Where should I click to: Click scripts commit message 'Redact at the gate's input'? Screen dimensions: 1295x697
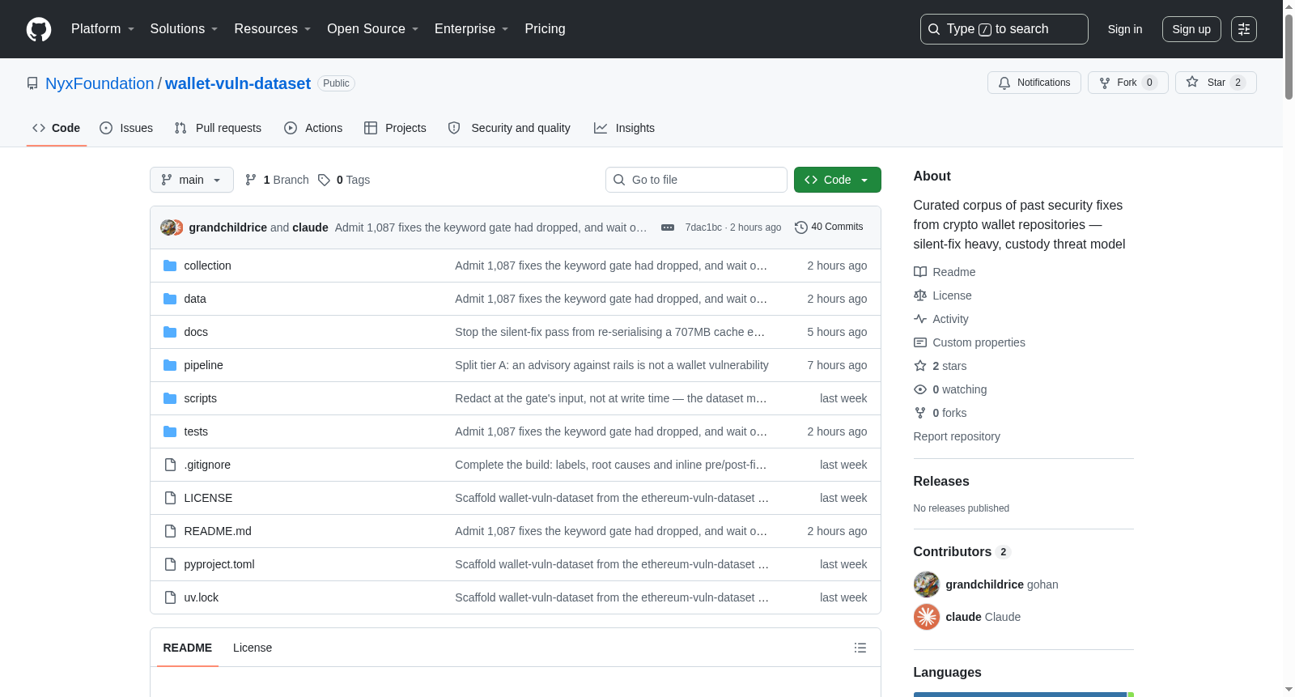pyautogui.click(x=611, y=398)
